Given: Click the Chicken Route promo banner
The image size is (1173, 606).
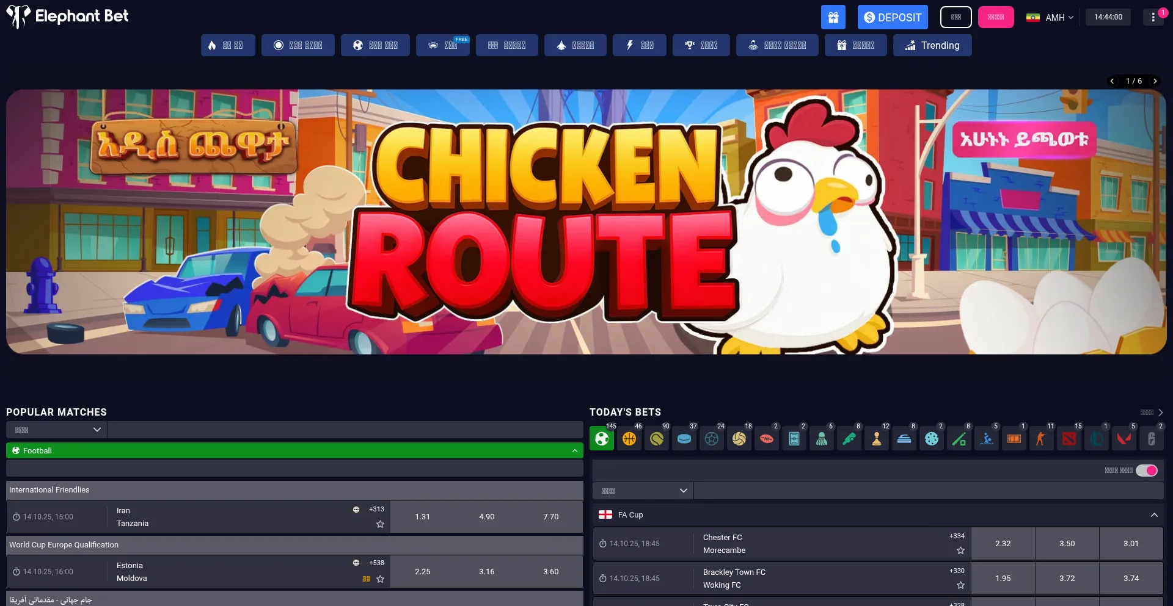Looking at the screenshot, I should pyautogui.click(x=585, y=222).
